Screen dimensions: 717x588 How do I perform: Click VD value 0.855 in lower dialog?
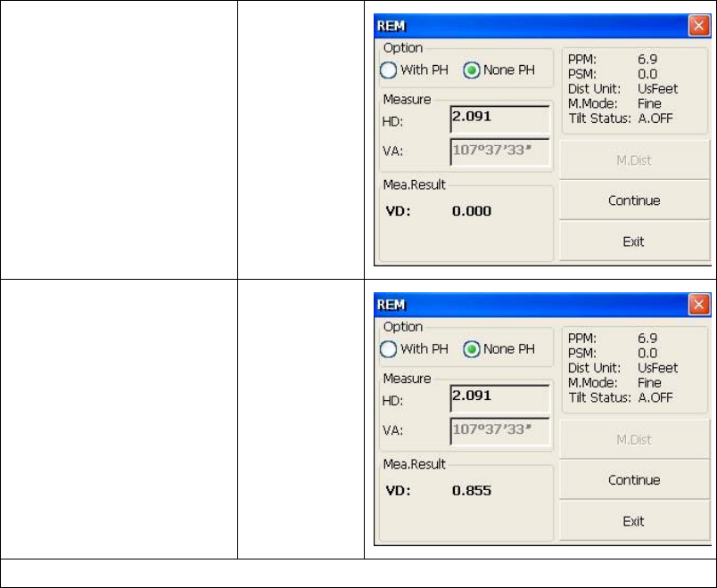[472, 491]
